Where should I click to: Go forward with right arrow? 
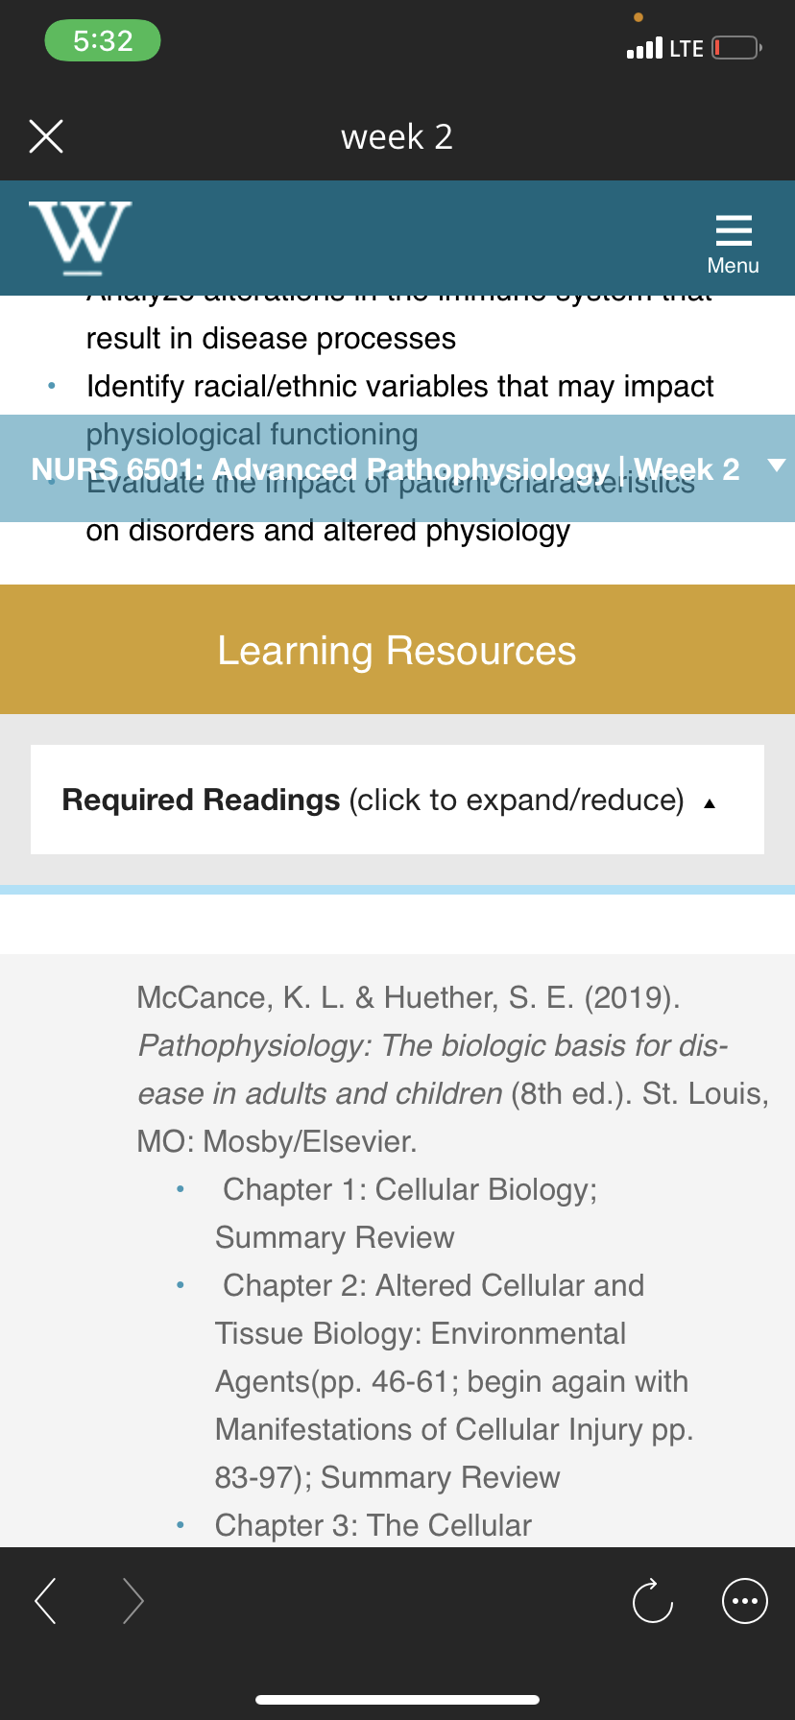tap(133, 1601)
